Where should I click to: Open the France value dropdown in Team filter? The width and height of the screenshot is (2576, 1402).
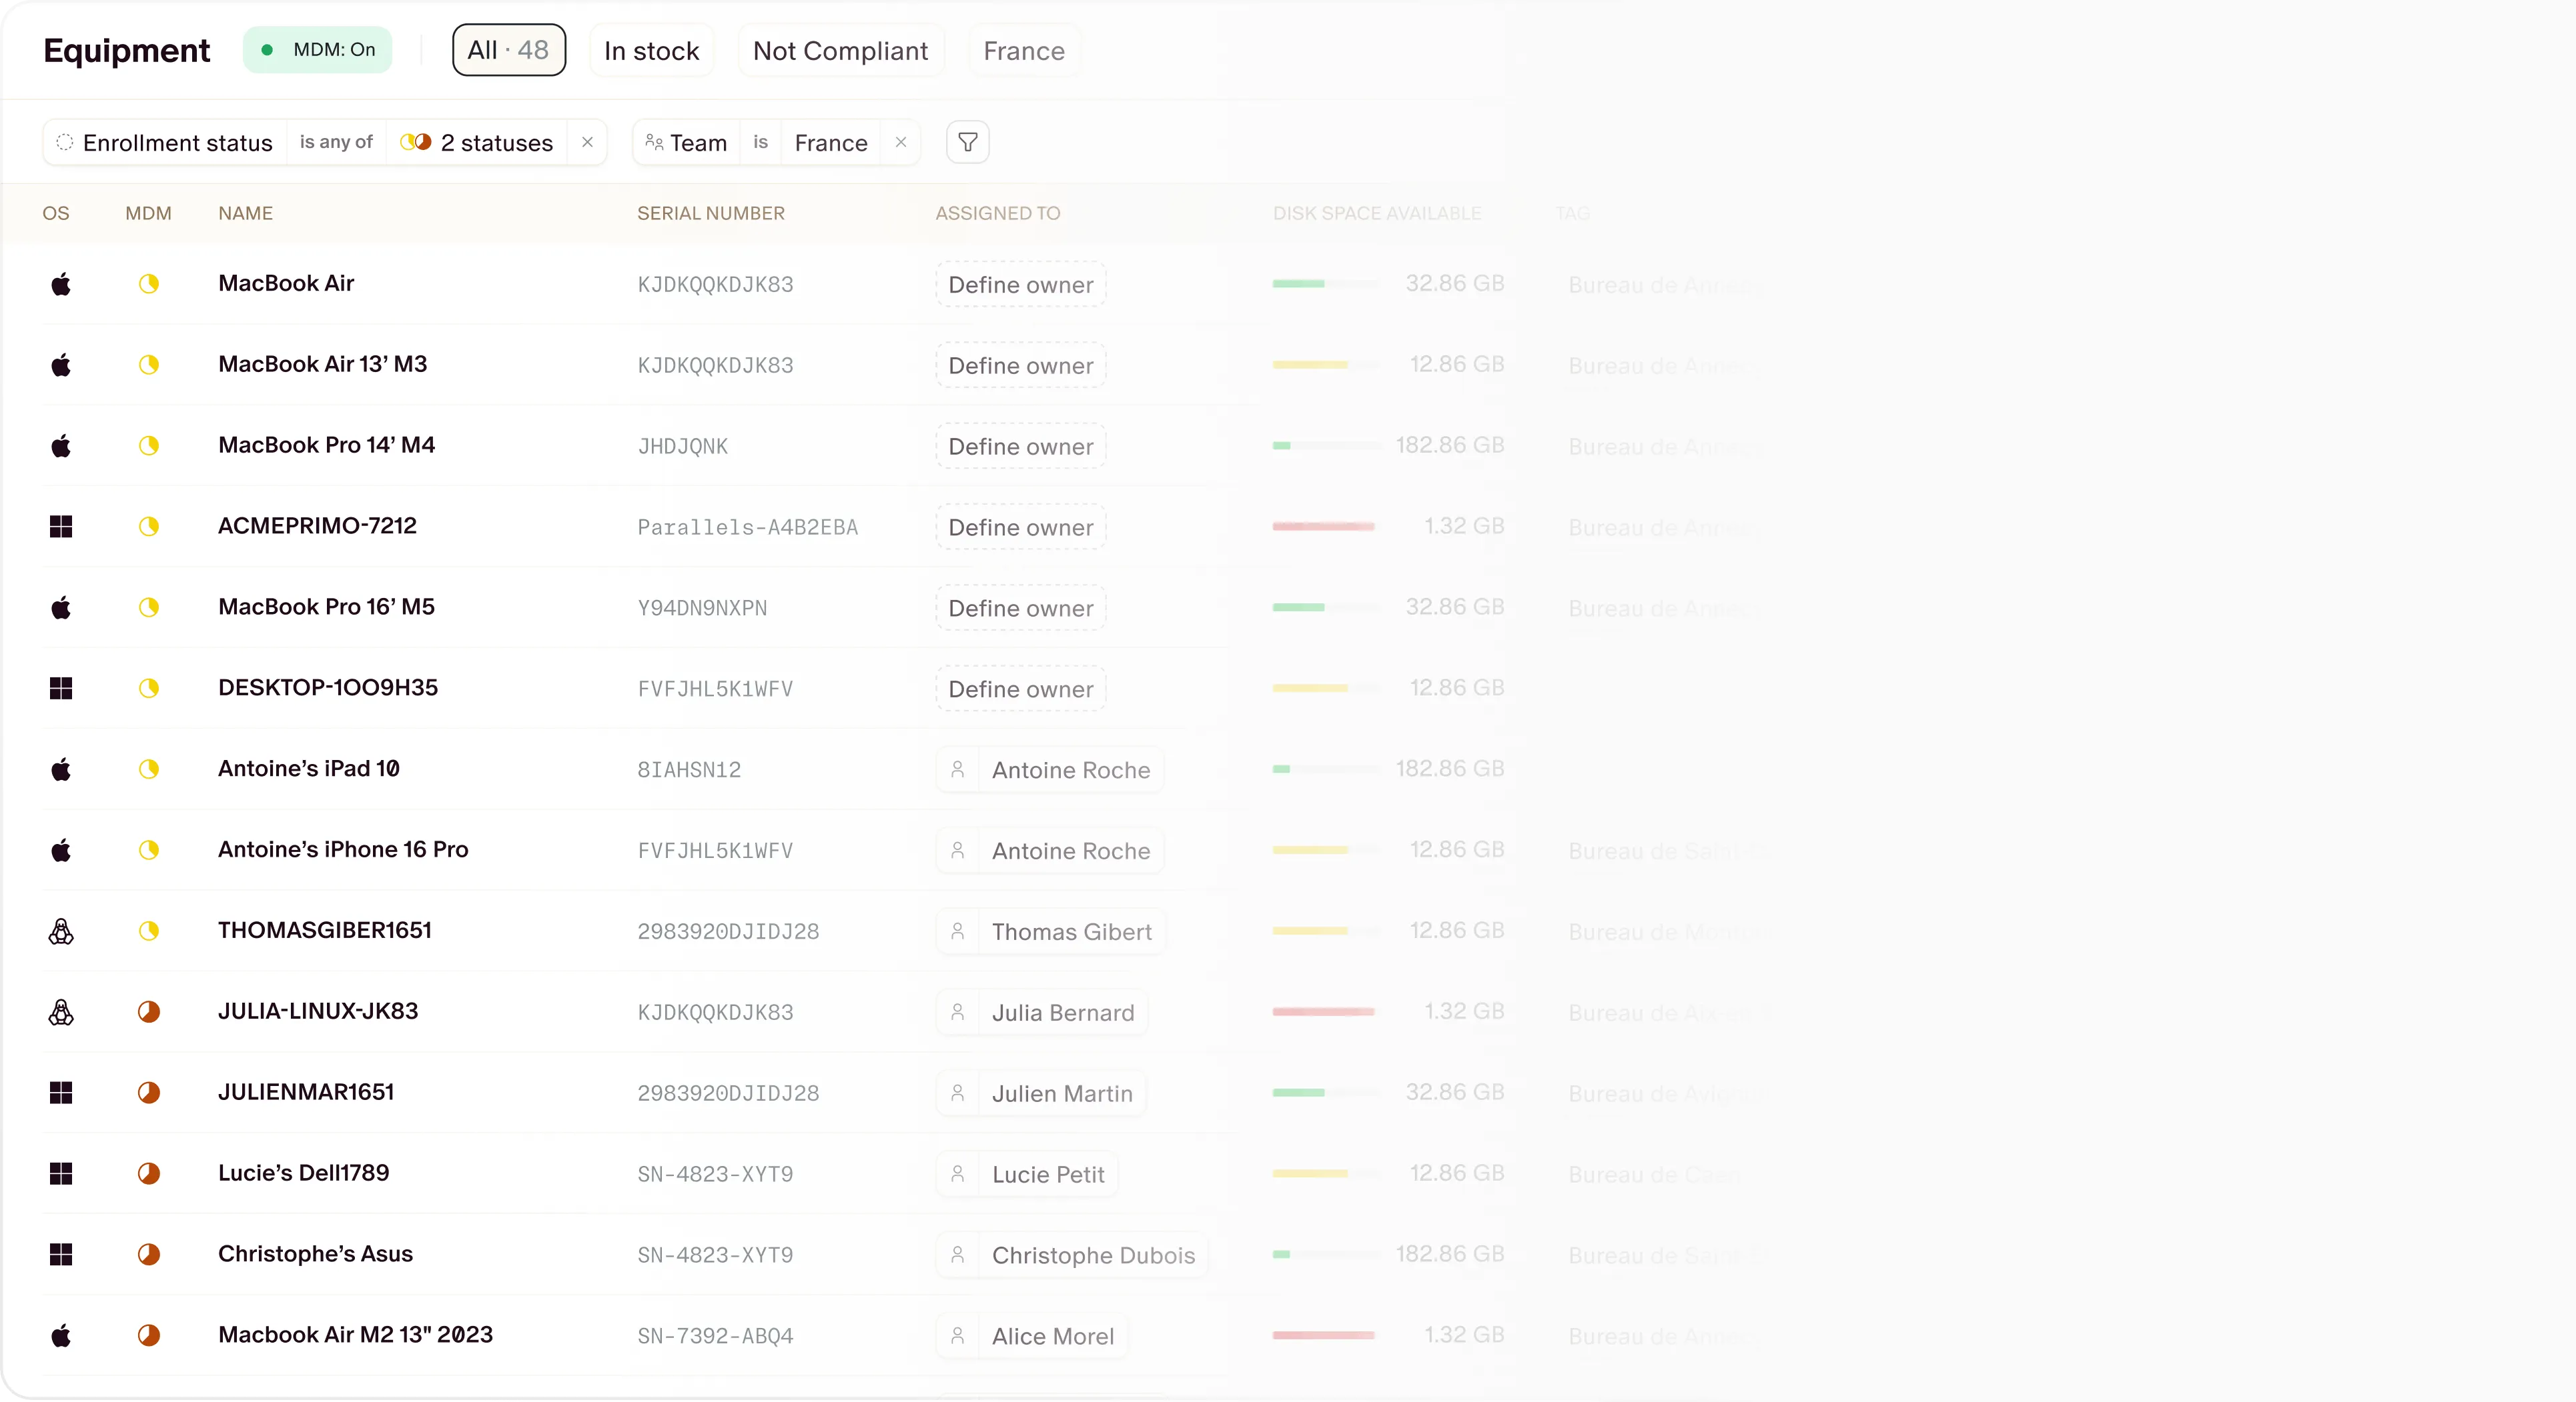tap(831, 142)
